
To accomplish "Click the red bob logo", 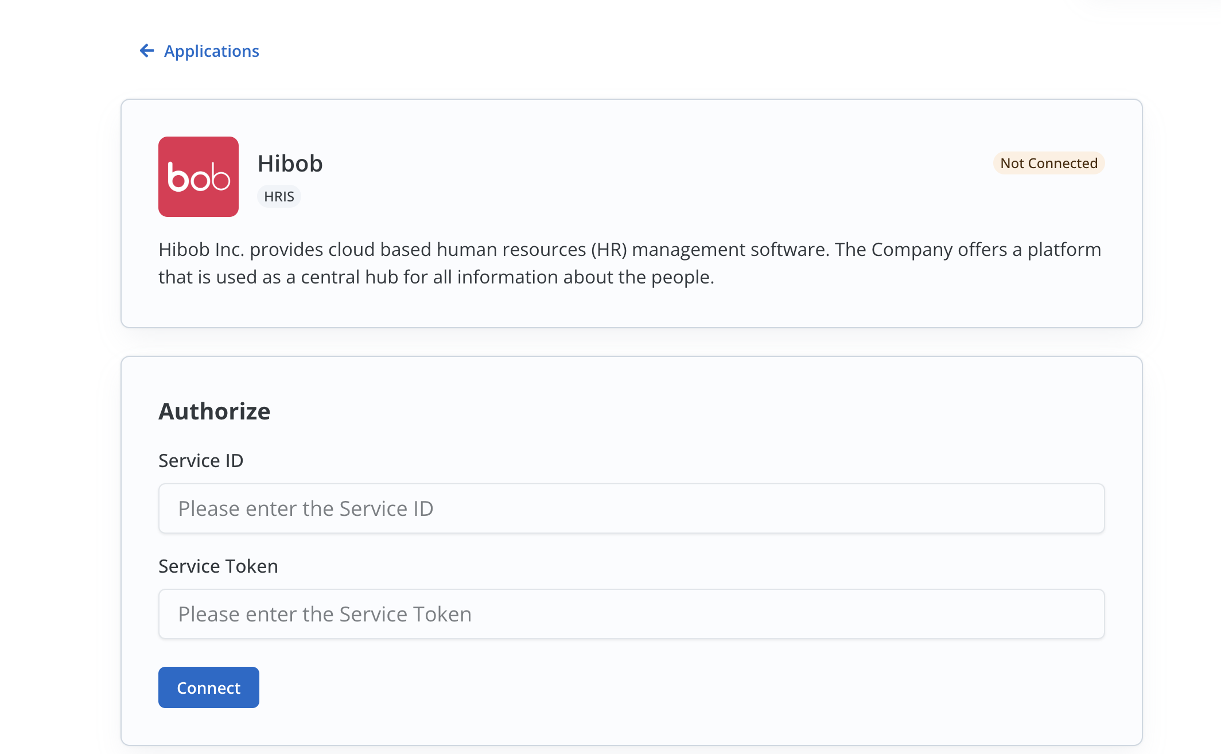I will pos(198,177).
